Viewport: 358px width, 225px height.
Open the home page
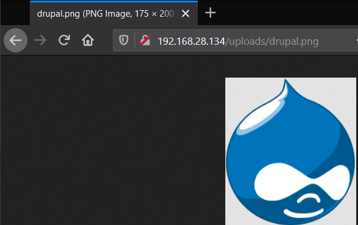point(88,40)
